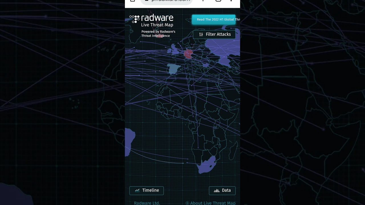Open About Live Threat Map link
Image resolution: width=365 pixels, height=205 pixels.
(211, 203)
